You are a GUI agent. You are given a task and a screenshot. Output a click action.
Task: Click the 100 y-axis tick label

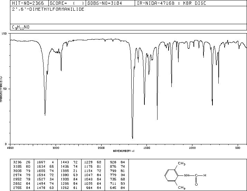tap(4, 34)
